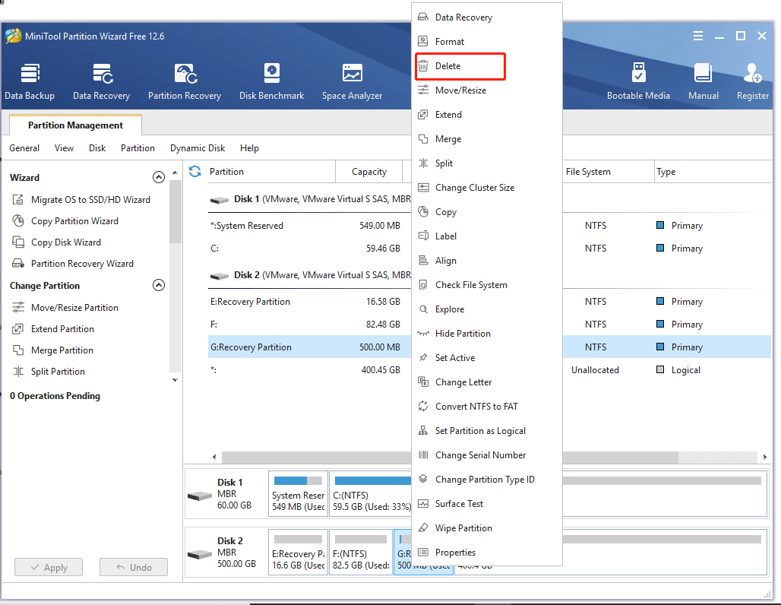The height and width of the screenshot is (605, 781).
Task: Click the Wipe Partition eraser icon
Action: tap(423, 527)
